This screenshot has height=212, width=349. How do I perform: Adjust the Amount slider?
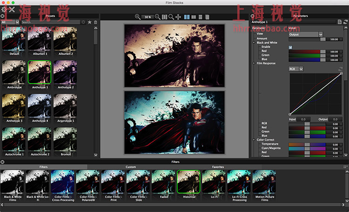[x=307, y=39]
